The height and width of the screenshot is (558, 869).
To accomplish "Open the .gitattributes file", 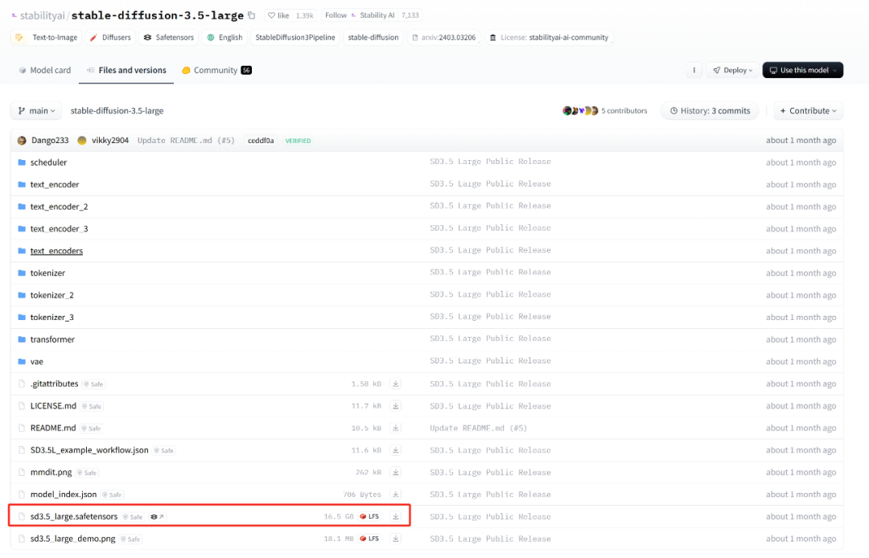I will [55, 384].
